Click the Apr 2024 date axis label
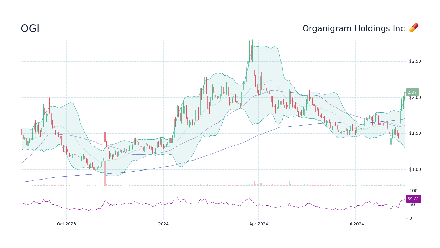 pyautogui.click(x=258, y=224)
